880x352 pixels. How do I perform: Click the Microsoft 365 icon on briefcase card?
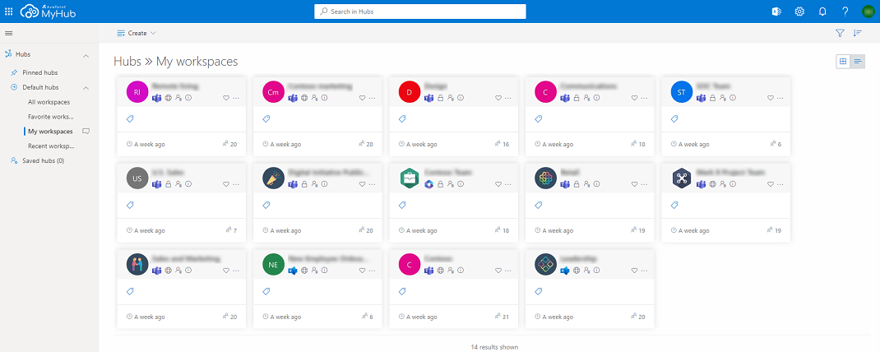coord(428,183)
